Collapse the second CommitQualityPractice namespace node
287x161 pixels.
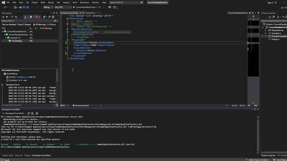tap(4, 34)
